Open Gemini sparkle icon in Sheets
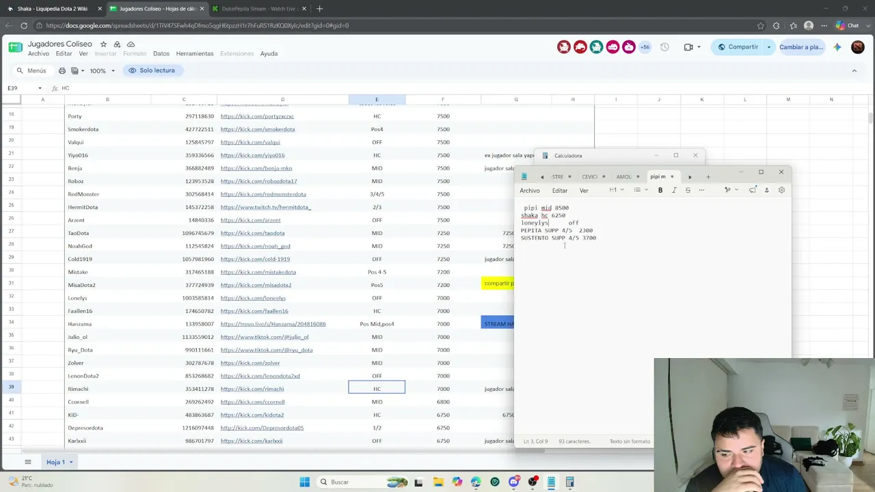This screenshot has width=875, height=492. tap(837, 47)
